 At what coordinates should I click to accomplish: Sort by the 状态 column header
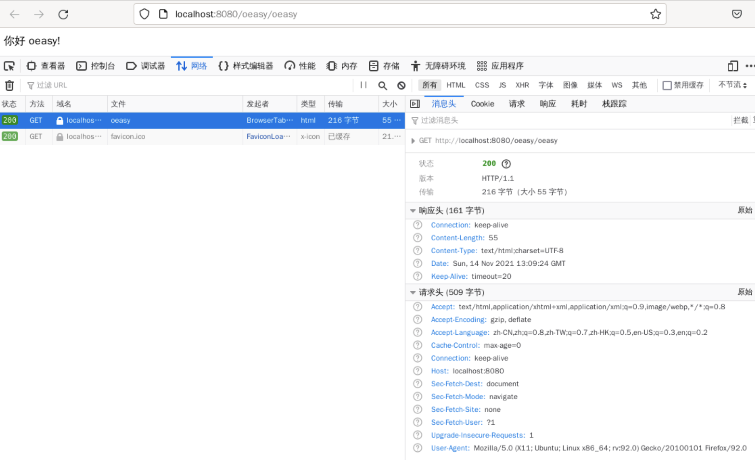pos(12,104)
